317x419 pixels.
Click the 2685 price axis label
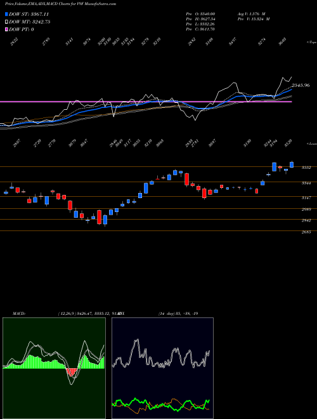coord(306,232)
